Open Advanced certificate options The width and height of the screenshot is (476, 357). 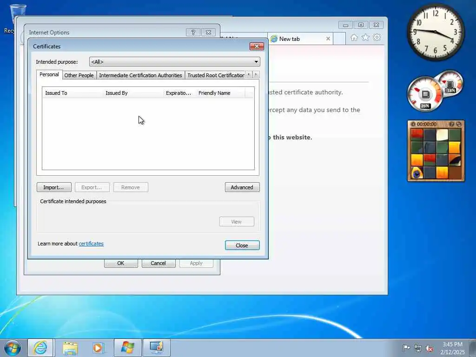[x=242, y=187]
